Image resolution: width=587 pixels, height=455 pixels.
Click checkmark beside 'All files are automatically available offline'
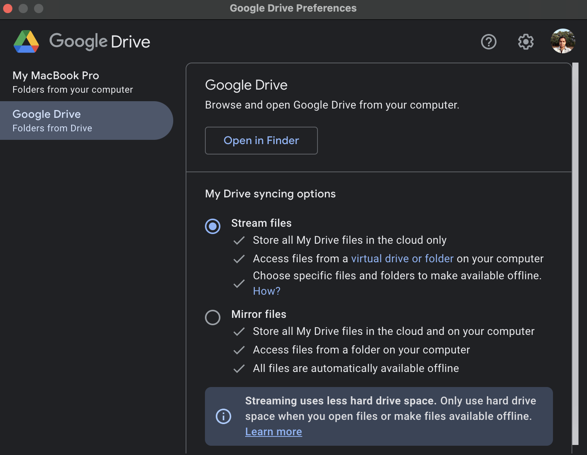pyautogui.click(x=239, y=369)
